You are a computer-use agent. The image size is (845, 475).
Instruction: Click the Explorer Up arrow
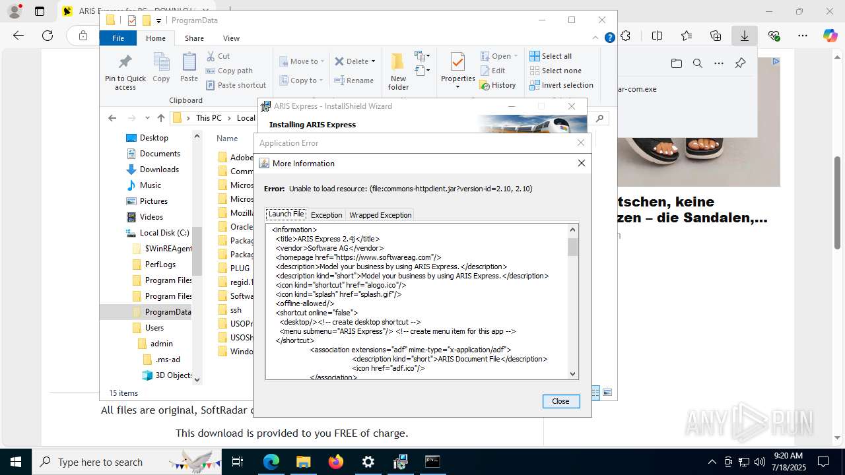[x=161, y=118]
